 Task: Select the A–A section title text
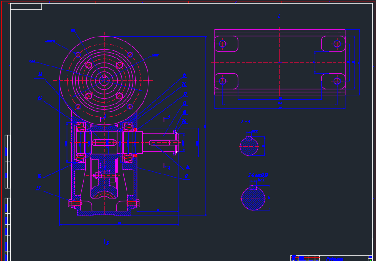coord(245,122)
